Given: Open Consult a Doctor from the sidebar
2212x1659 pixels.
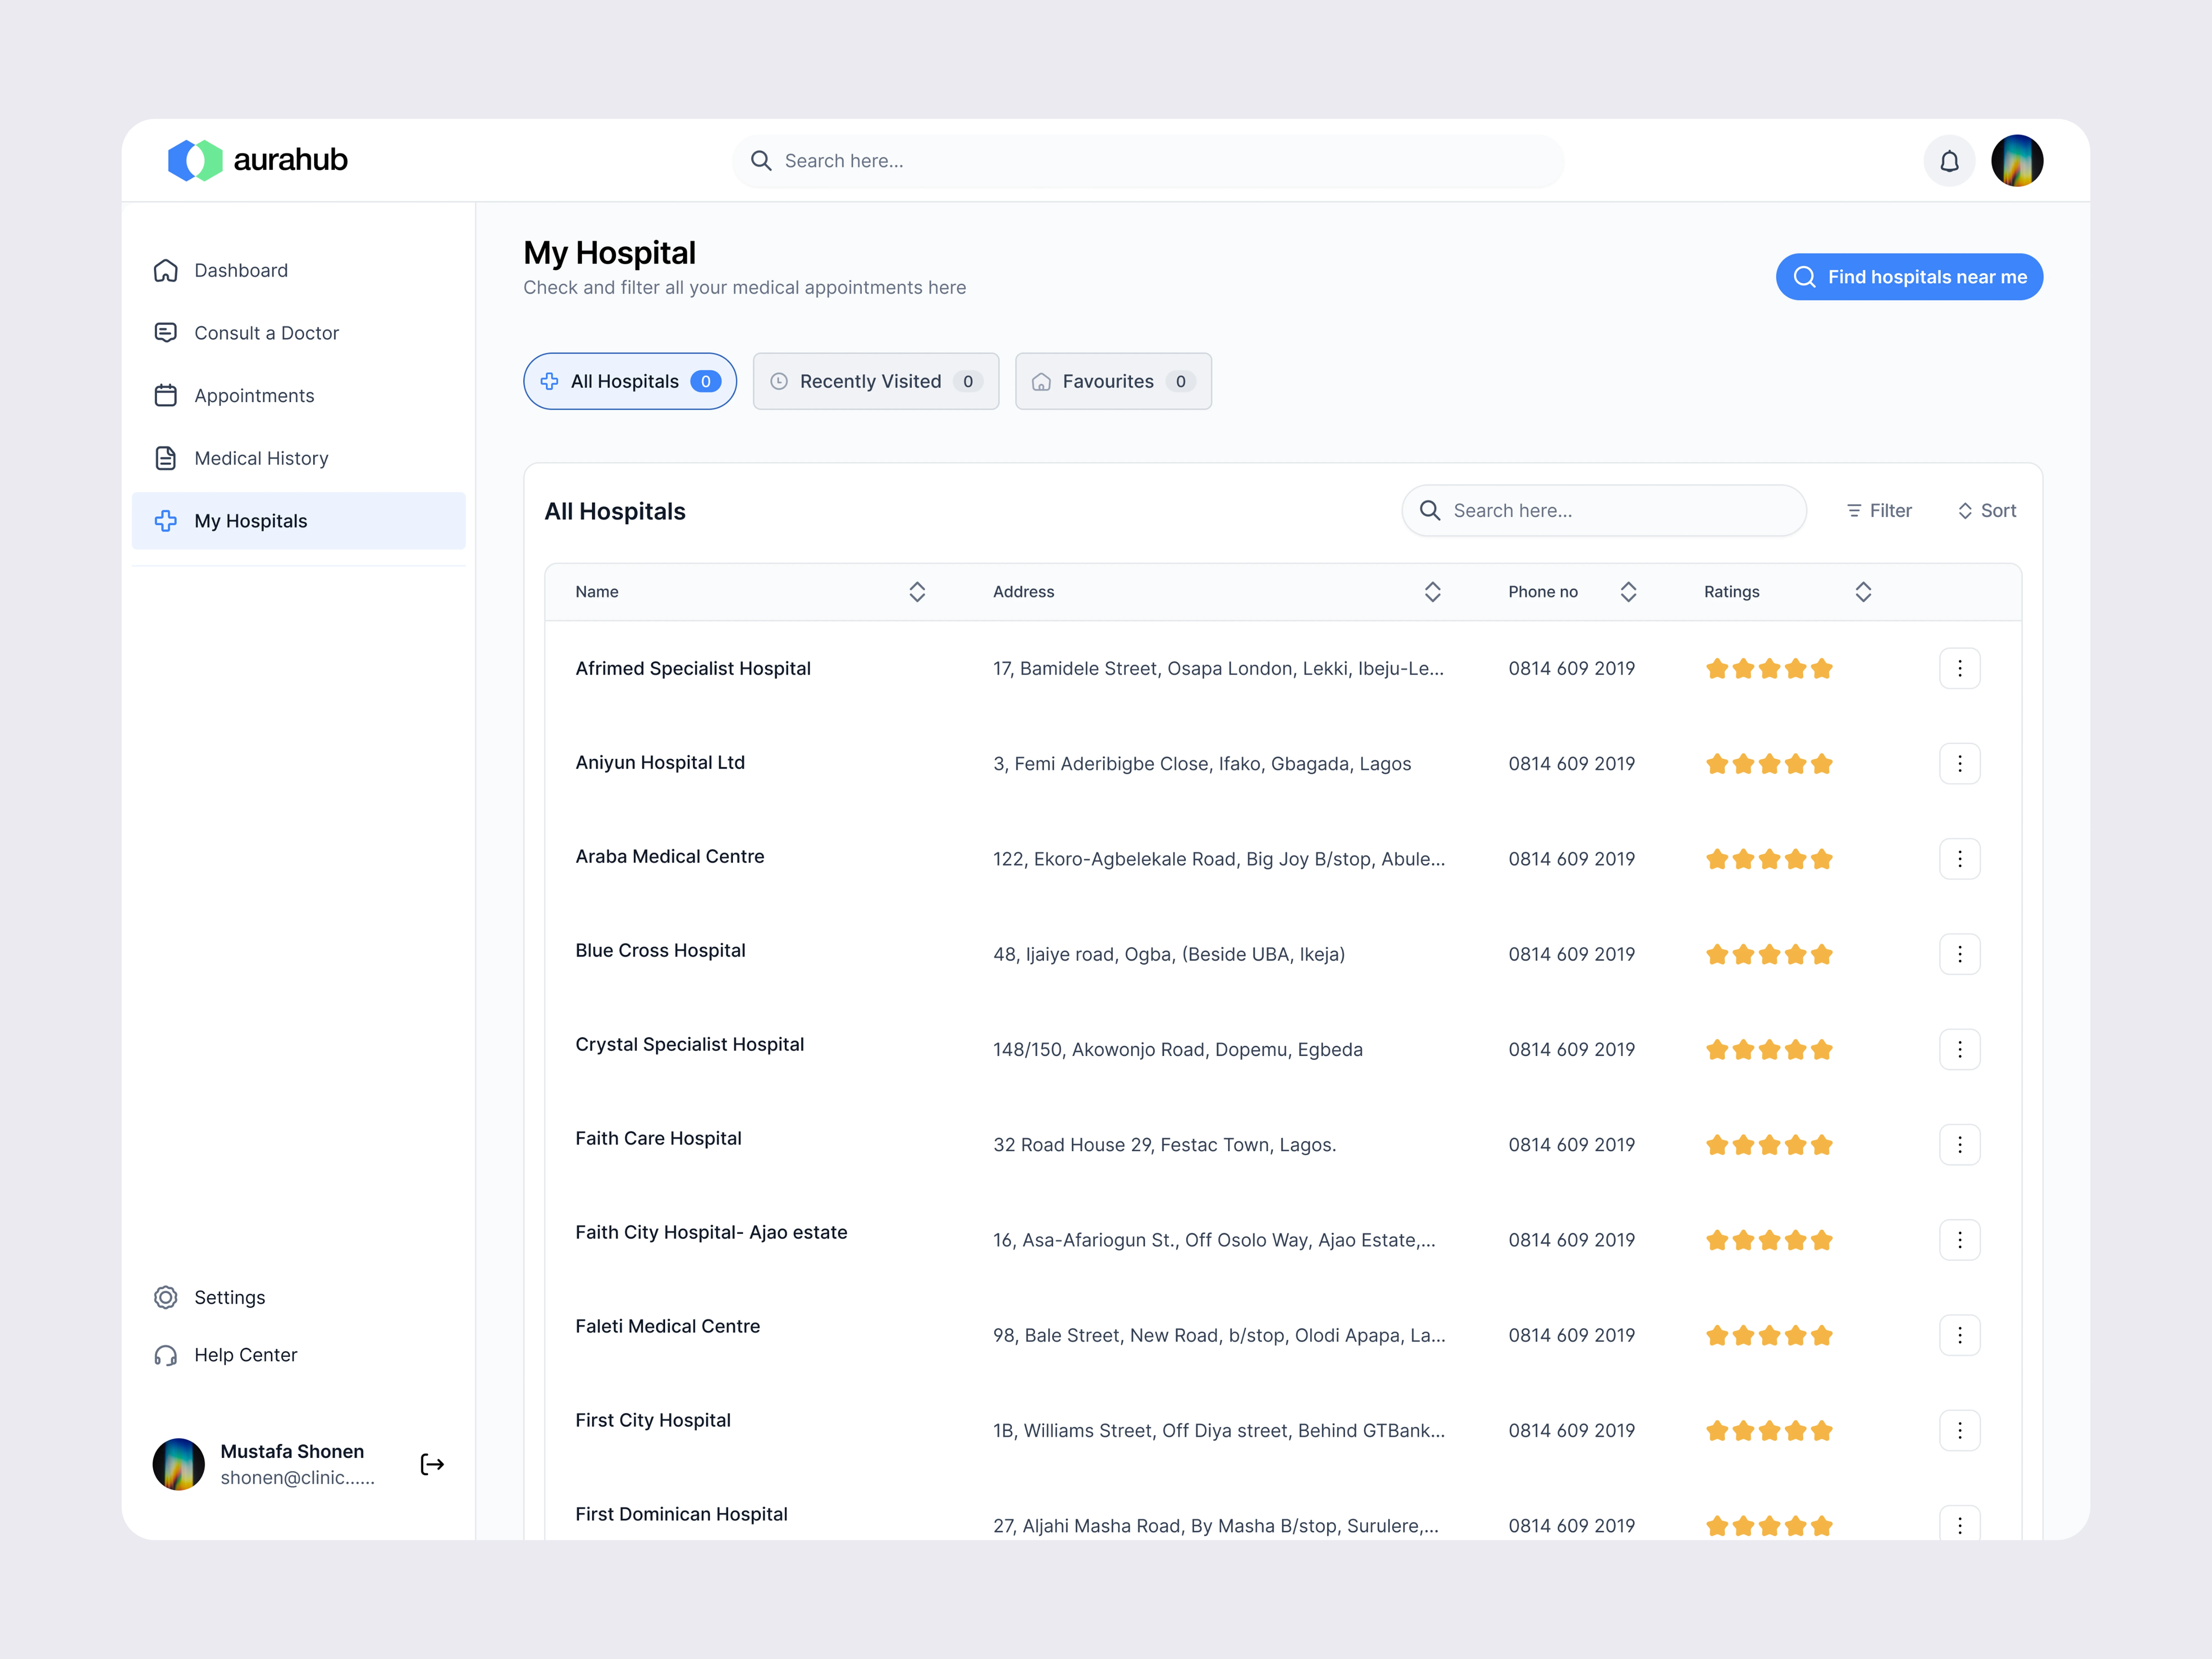Looking at the screenshot, I should tap(266, 333).
